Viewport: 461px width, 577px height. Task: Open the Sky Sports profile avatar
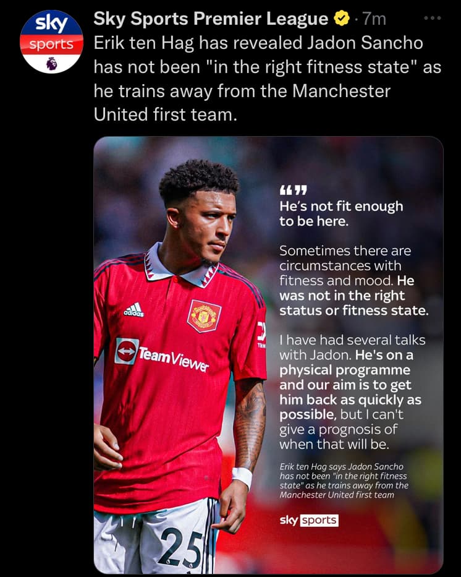coord(51,41)
